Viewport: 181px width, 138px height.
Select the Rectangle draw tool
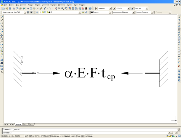click(2, 29)
